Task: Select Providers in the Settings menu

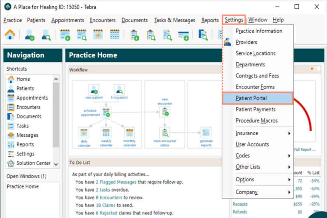Action: (246, 42)
